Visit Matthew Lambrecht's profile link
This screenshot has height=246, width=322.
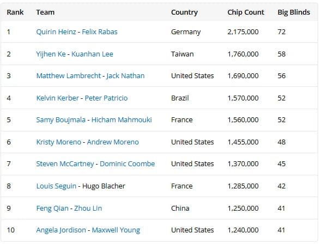(69, 76)
